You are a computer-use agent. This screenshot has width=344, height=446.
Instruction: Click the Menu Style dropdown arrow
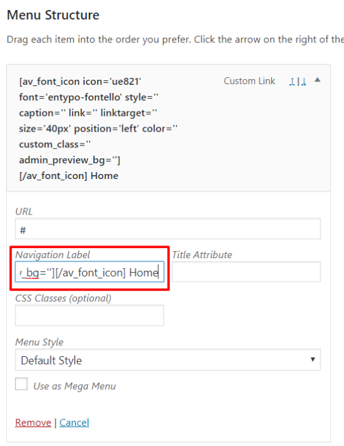click(x=312, y=359)
